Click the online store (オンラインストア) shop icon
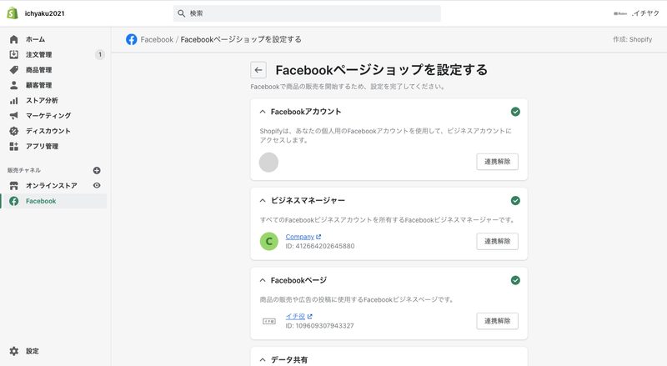667x366 pixels. pos(13,186)
